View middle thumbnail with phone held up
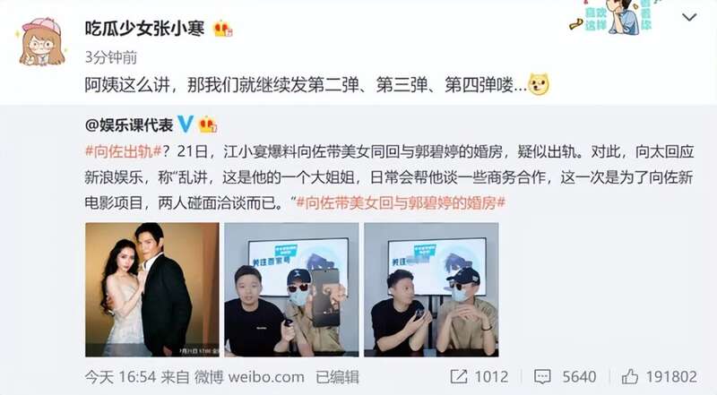The height and width of the screenshot is (395, 717). tap(291, 290)
